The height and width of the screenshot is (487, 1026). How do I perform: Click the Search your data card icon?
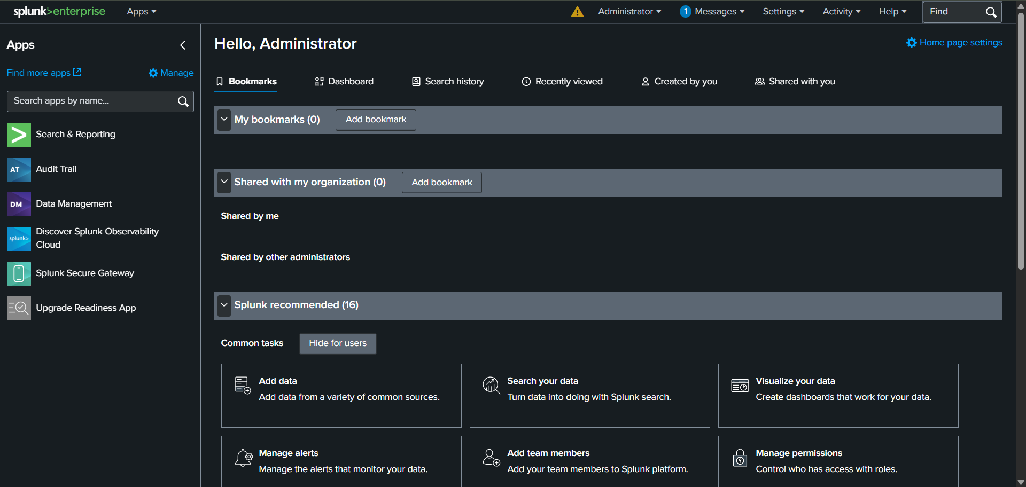491,385
